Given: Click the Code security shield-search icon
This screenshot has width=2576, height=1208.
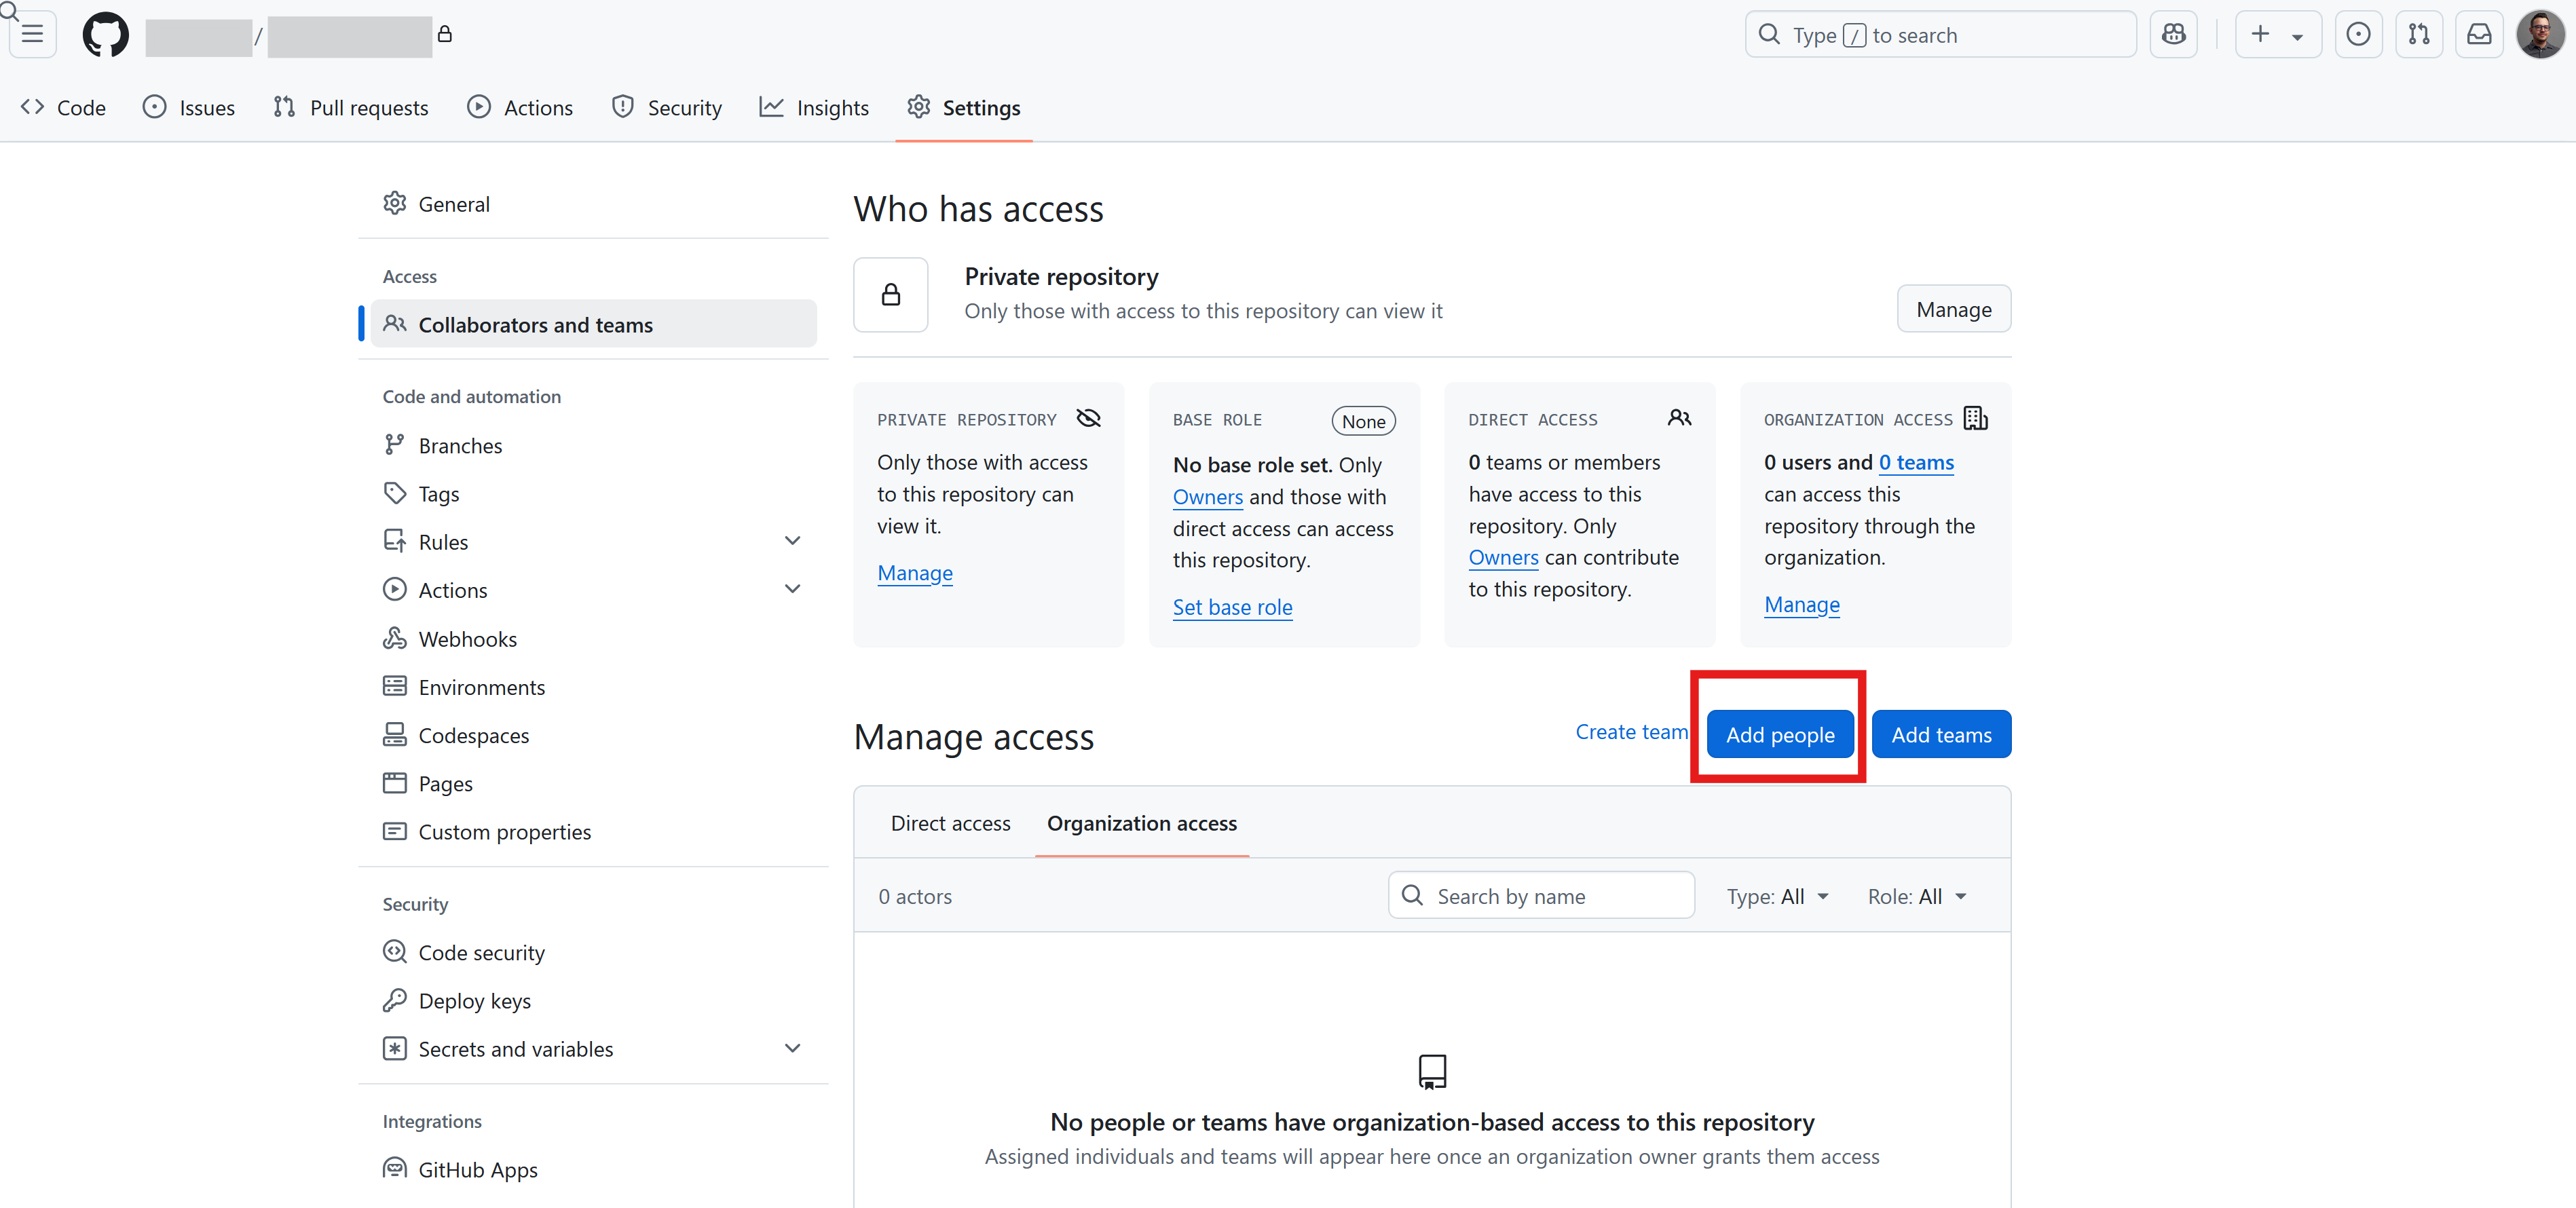Looking at the screenshot, I should [x=395, y=952].
